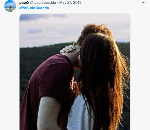The height and width of the screenshot is (130, 150).
Task: Open the tweet's more options menu
Action: pyautogui.click(x=143, y=3)
